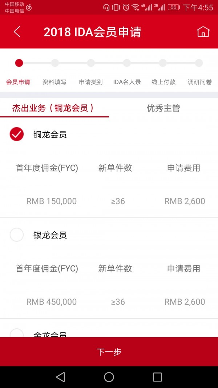Switch to 杰出业务（铜龙会员）tab
218x388 pixels.
click(54, 108)
